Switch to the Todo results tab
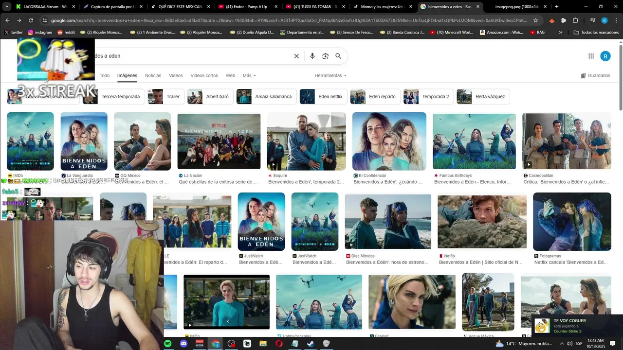The width and height of the screenshot is (623, 350). tap(105, 76)
